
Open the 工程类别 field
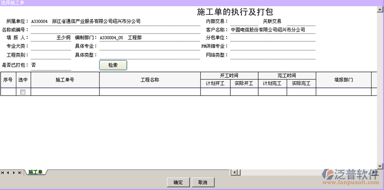[x=51, y=55]
